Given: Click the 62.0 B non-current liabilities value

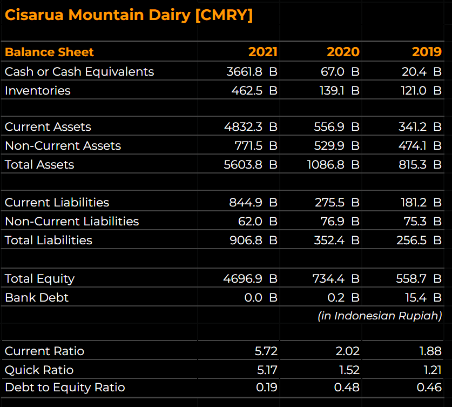Looking at the screenshot, I should click(258, 222).
